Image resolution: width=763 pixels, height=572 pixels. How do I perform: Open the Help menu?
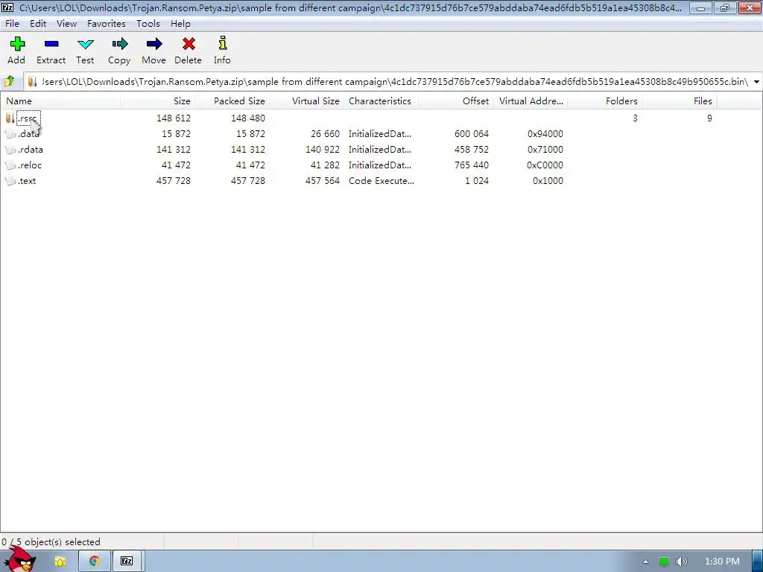pyautogui.click(x=180, y=24)
